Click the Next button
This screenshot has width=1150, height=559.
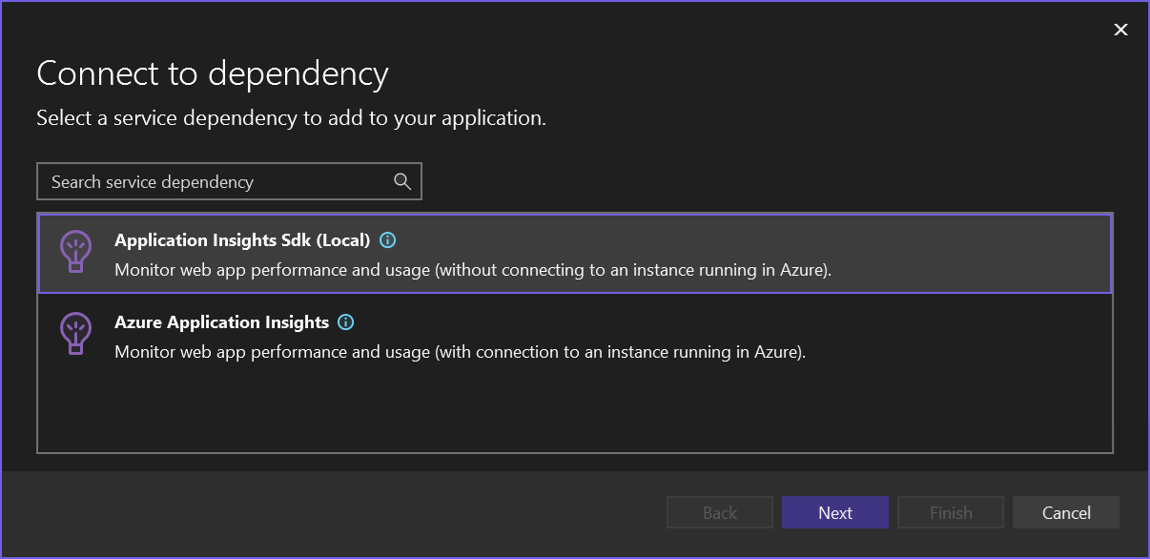tap(834, 512)
